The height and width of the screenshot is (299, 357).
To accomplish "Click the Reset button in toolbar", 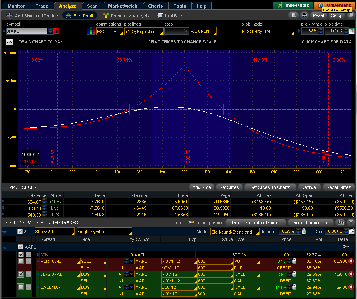I will click(x=318, y=15).
